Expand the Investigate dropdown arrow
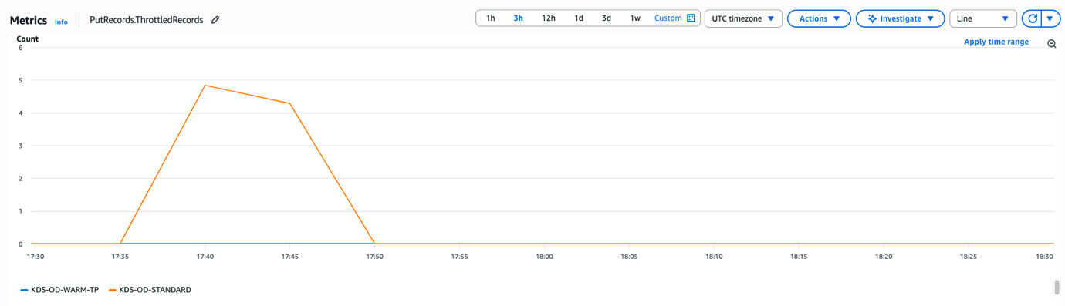 931,18
